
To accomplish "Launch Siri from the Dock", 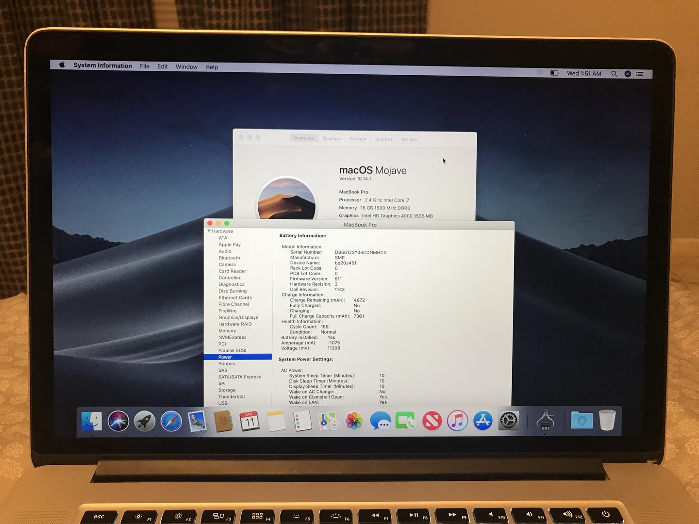I will 118,421.
